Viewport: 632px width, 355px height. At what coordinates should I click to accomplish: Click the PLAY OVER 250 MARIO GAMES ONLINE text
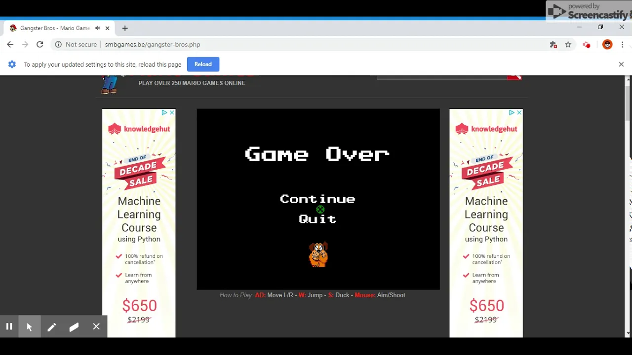(192, 83)
